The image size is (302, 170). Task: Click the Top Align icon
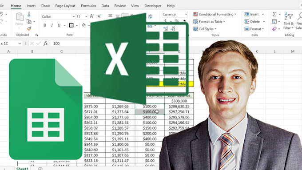(110, 16)
